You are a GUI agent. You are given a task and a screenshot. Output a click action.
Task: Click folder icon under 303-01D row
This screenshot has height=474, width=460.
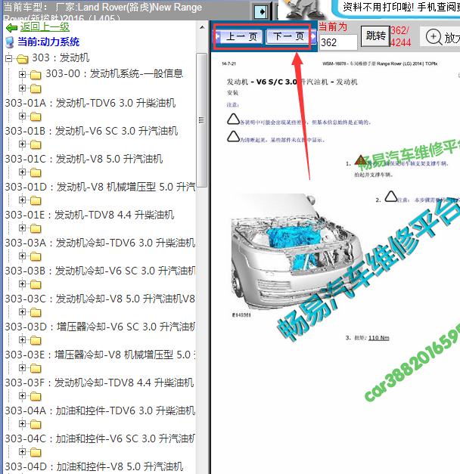[36, 200]
